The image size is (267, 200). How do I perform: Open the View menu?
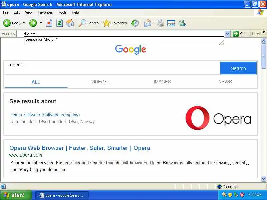click(x=29, y=12)
